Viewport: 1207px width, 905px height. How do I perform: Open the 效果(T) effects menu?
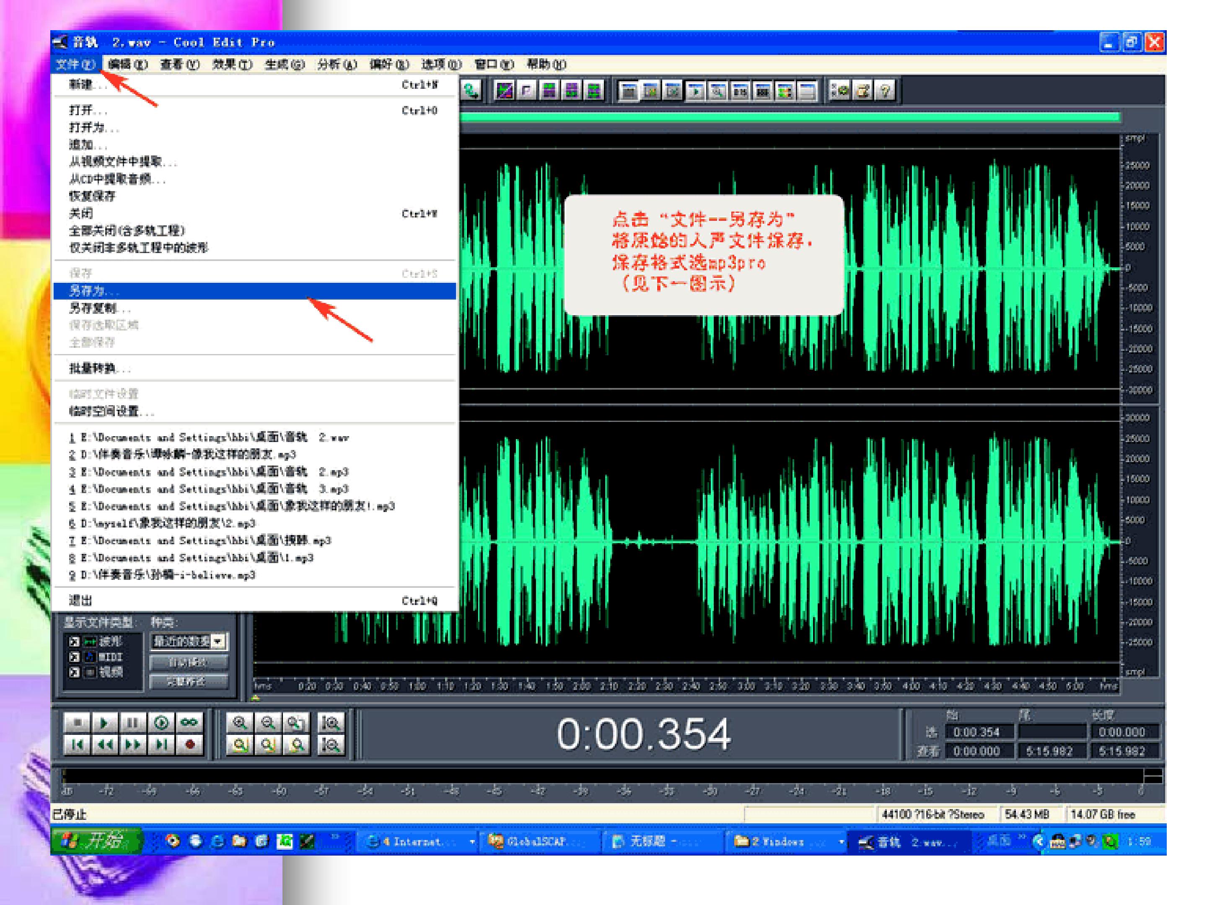[x=232, y=65]
